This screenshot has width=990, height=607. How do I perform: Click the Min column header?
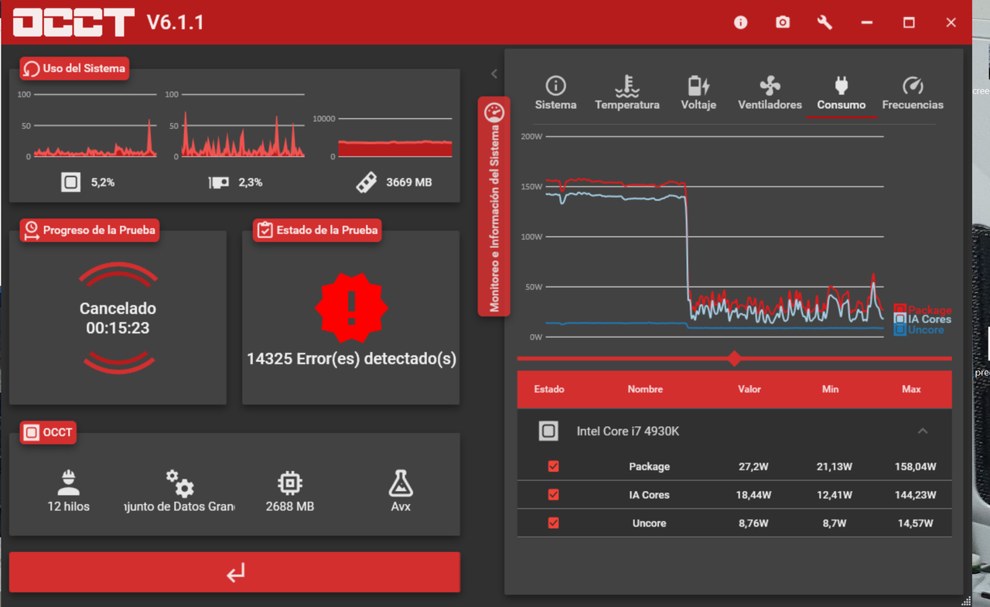[830, 389]
